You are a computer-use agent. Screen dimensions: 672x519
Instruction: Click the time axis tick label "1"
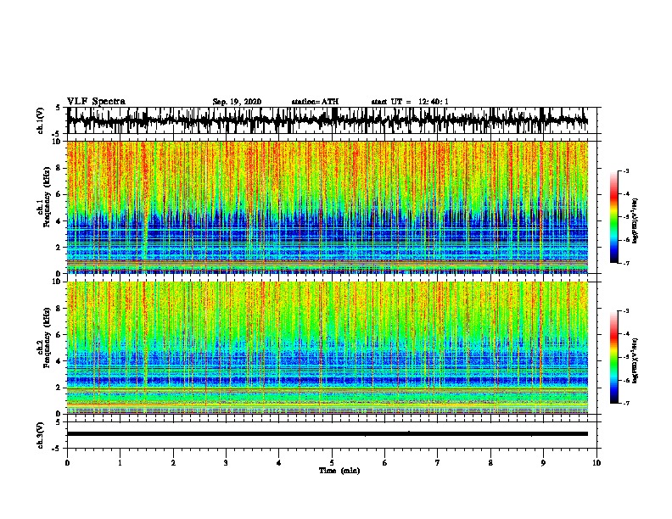[120, 463]
